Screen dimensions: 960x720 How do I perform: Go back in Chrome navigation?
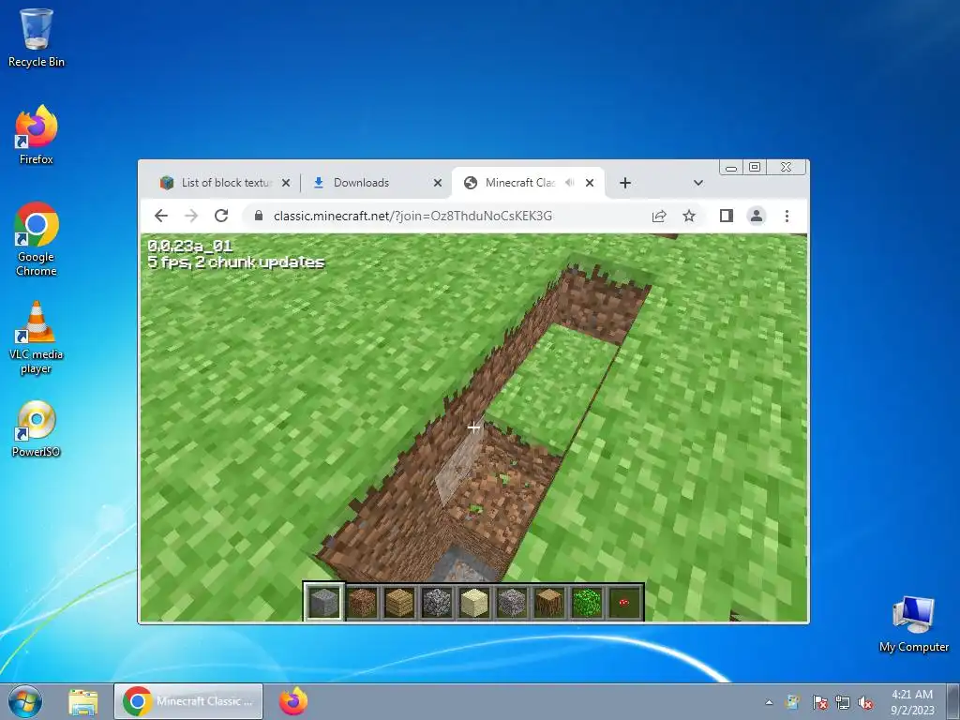(161, 216)
